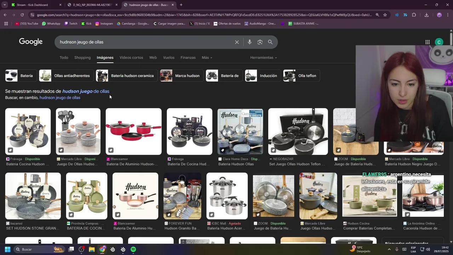
Task: Filter images by Olla teflon chip
Action: click(x=302, y=76)
